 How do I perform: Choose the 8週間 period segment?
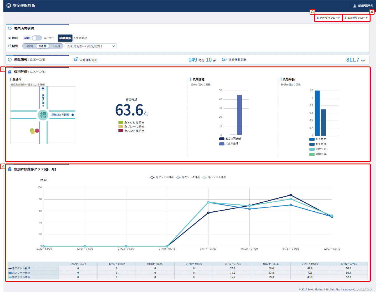(43, 46)
